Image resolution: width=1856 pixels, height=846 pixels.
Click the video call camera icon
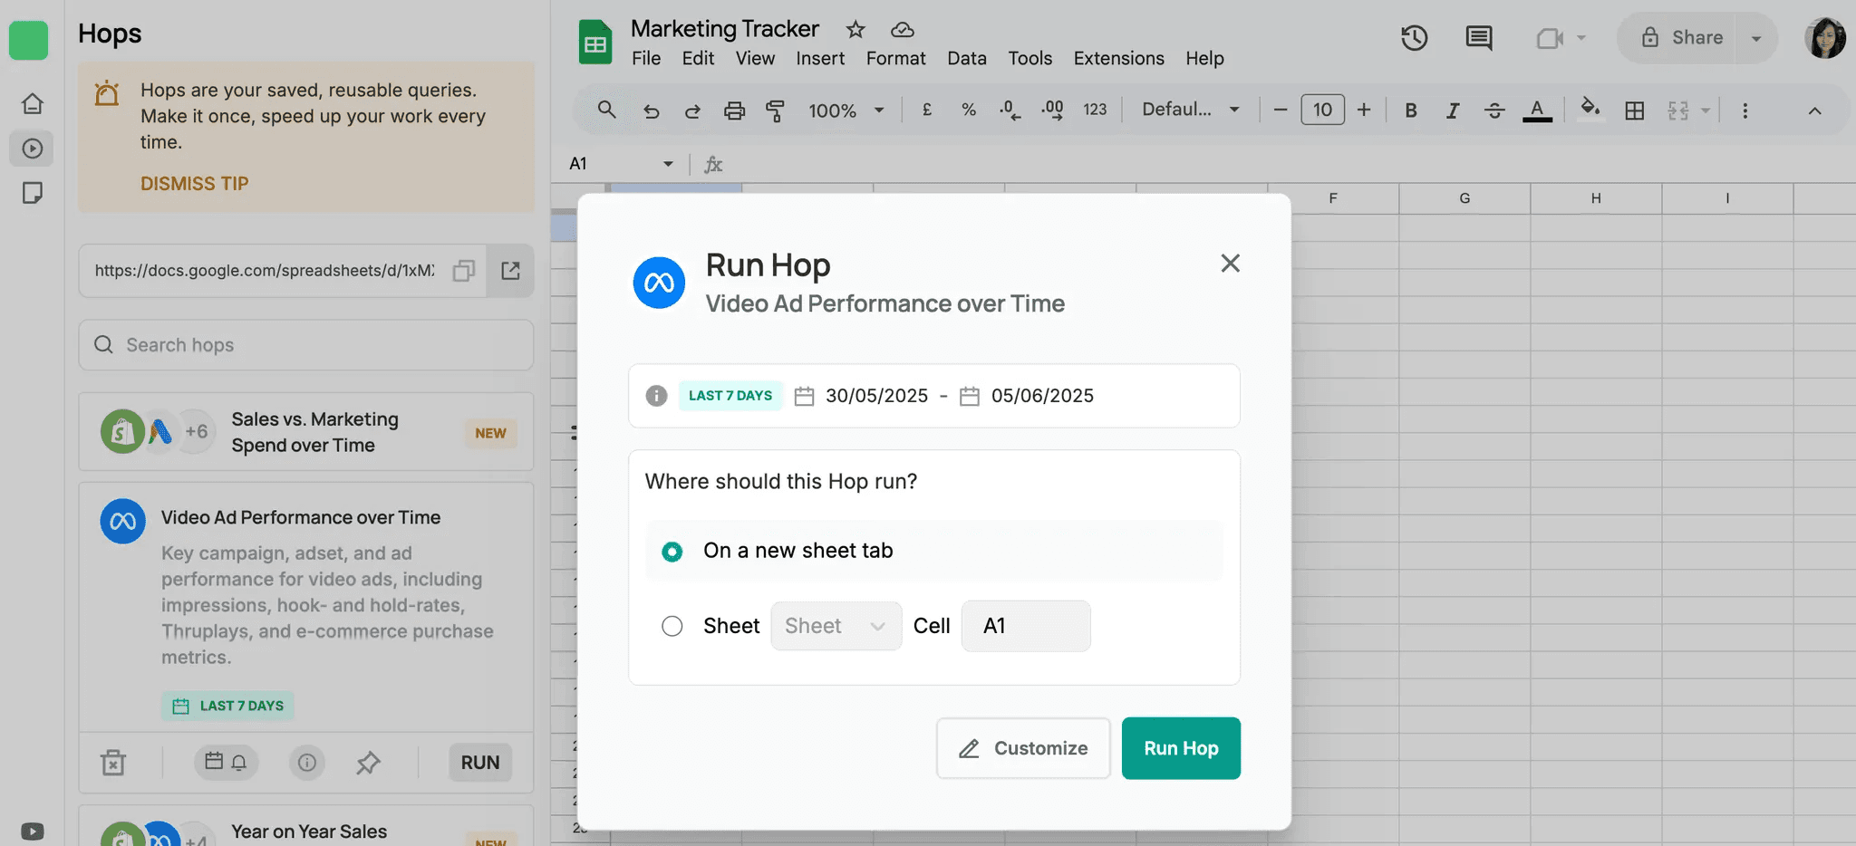tap(1550, 38)
